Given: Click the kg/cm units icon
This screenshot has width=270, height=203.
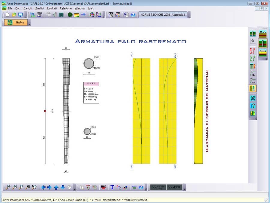Looking at the screenshot, I should coord(33,15).
